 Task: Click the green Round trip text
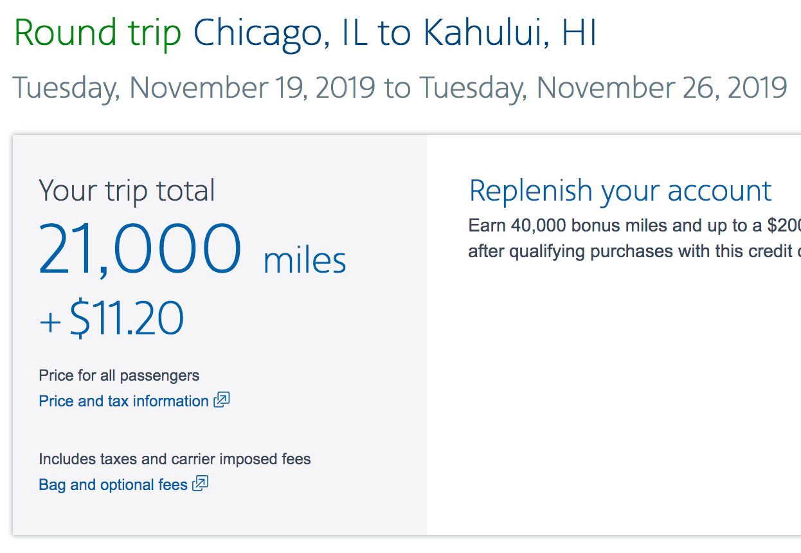pos(98,34)
